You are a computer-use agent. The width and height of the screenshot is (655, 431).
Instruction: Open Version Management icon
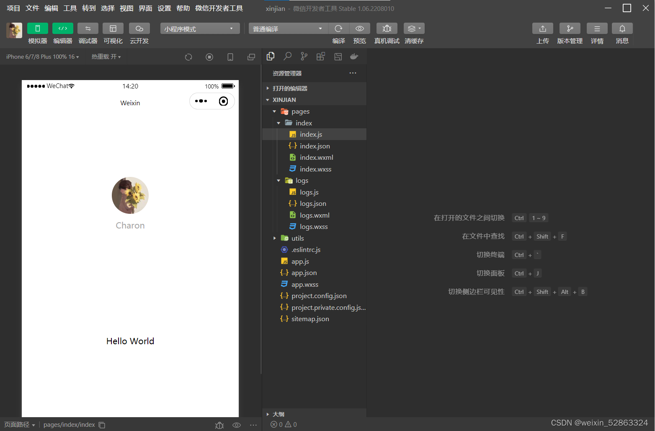pos(570,29)
